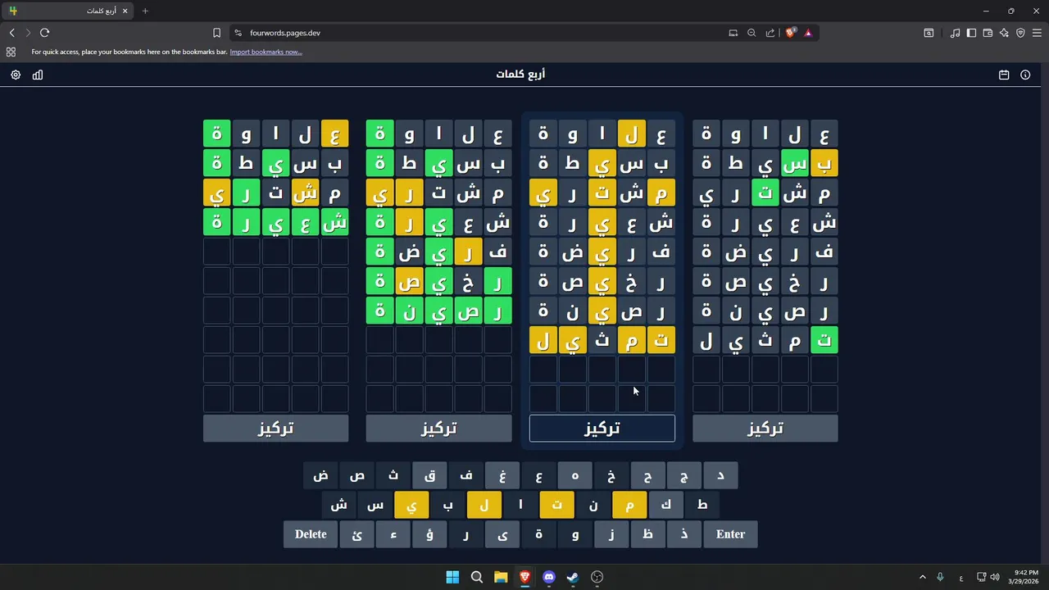Show hidden system tray icons chevron
The image size is (1049, 590).
(922, 577)
